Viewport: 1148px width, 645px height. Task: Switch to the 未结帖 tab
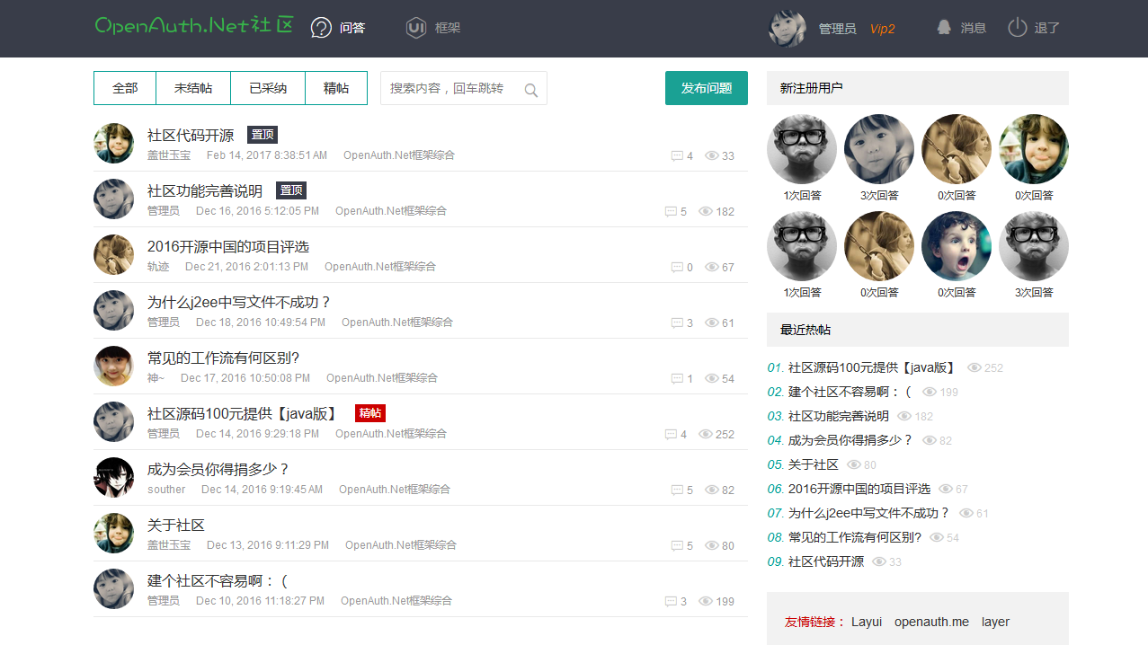click(x=192, y=88)
